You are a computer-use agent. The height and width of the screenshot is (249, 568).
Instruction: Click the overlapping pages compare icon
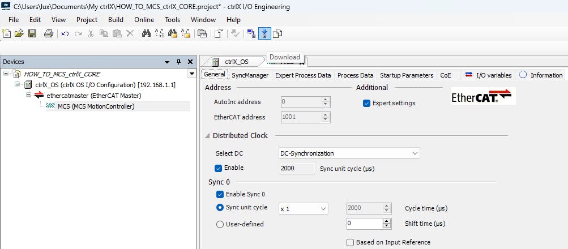277,33
